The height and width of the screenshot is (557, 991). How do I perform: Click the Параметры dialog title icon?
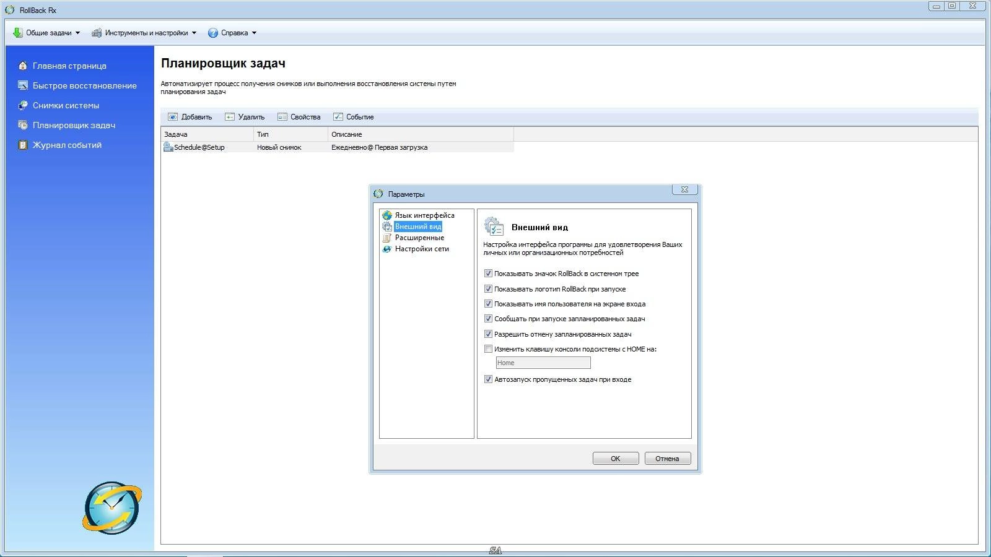(378, 194)
